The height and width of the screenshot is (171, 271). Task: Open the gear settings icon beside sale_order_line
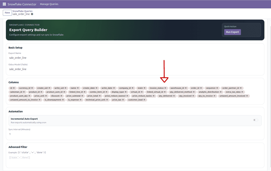pyautogui.click(x=32, y=14)
